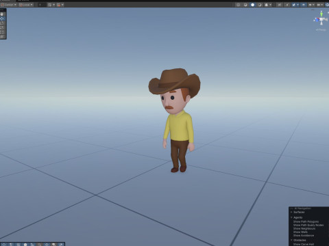Click Show Path Query Nodes option

pyautogui.click(x=308, y=225)
